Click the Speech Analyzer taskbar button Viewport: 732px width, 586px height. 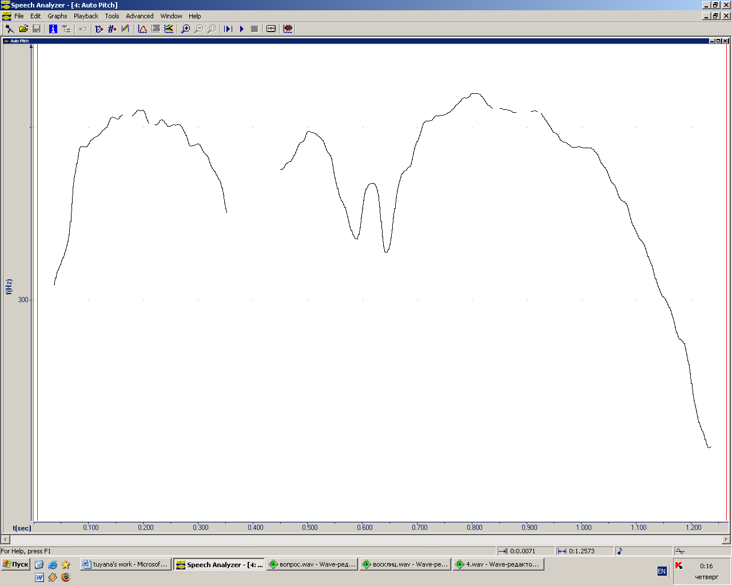pos(219,564)
